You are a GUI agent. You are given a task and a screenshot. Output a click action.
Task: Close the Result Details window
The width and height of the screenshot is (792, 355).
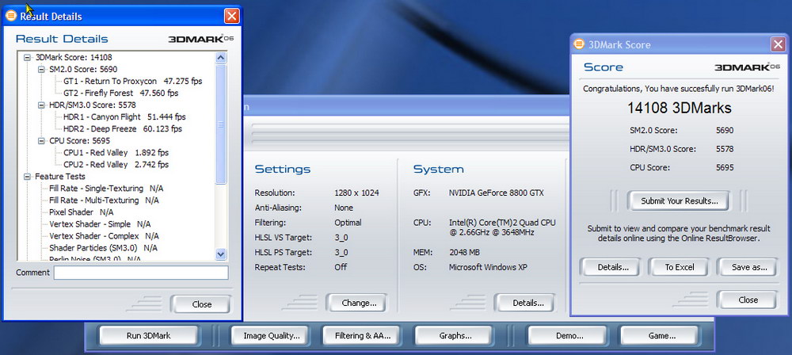tap(232, 16)
